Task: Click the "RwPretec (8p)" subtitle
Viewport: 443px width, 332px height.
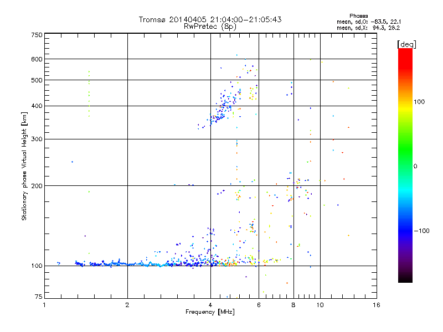Action: (x=210, y=27)
